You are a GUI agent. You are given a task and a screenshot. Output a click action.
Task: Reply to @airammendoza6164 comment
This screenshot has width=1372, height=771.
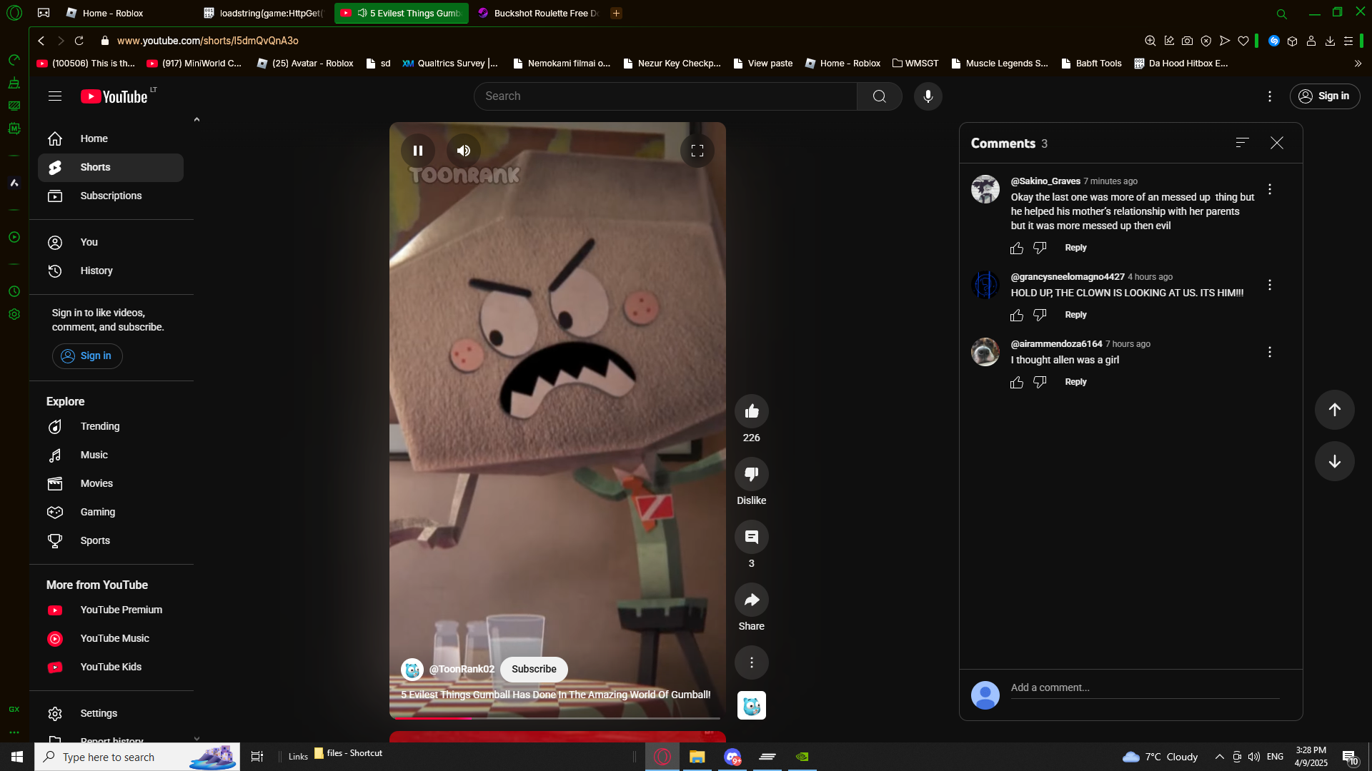[1075, 382]
